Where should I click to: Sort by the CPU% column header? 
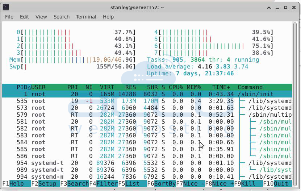(x=176, y=87)
